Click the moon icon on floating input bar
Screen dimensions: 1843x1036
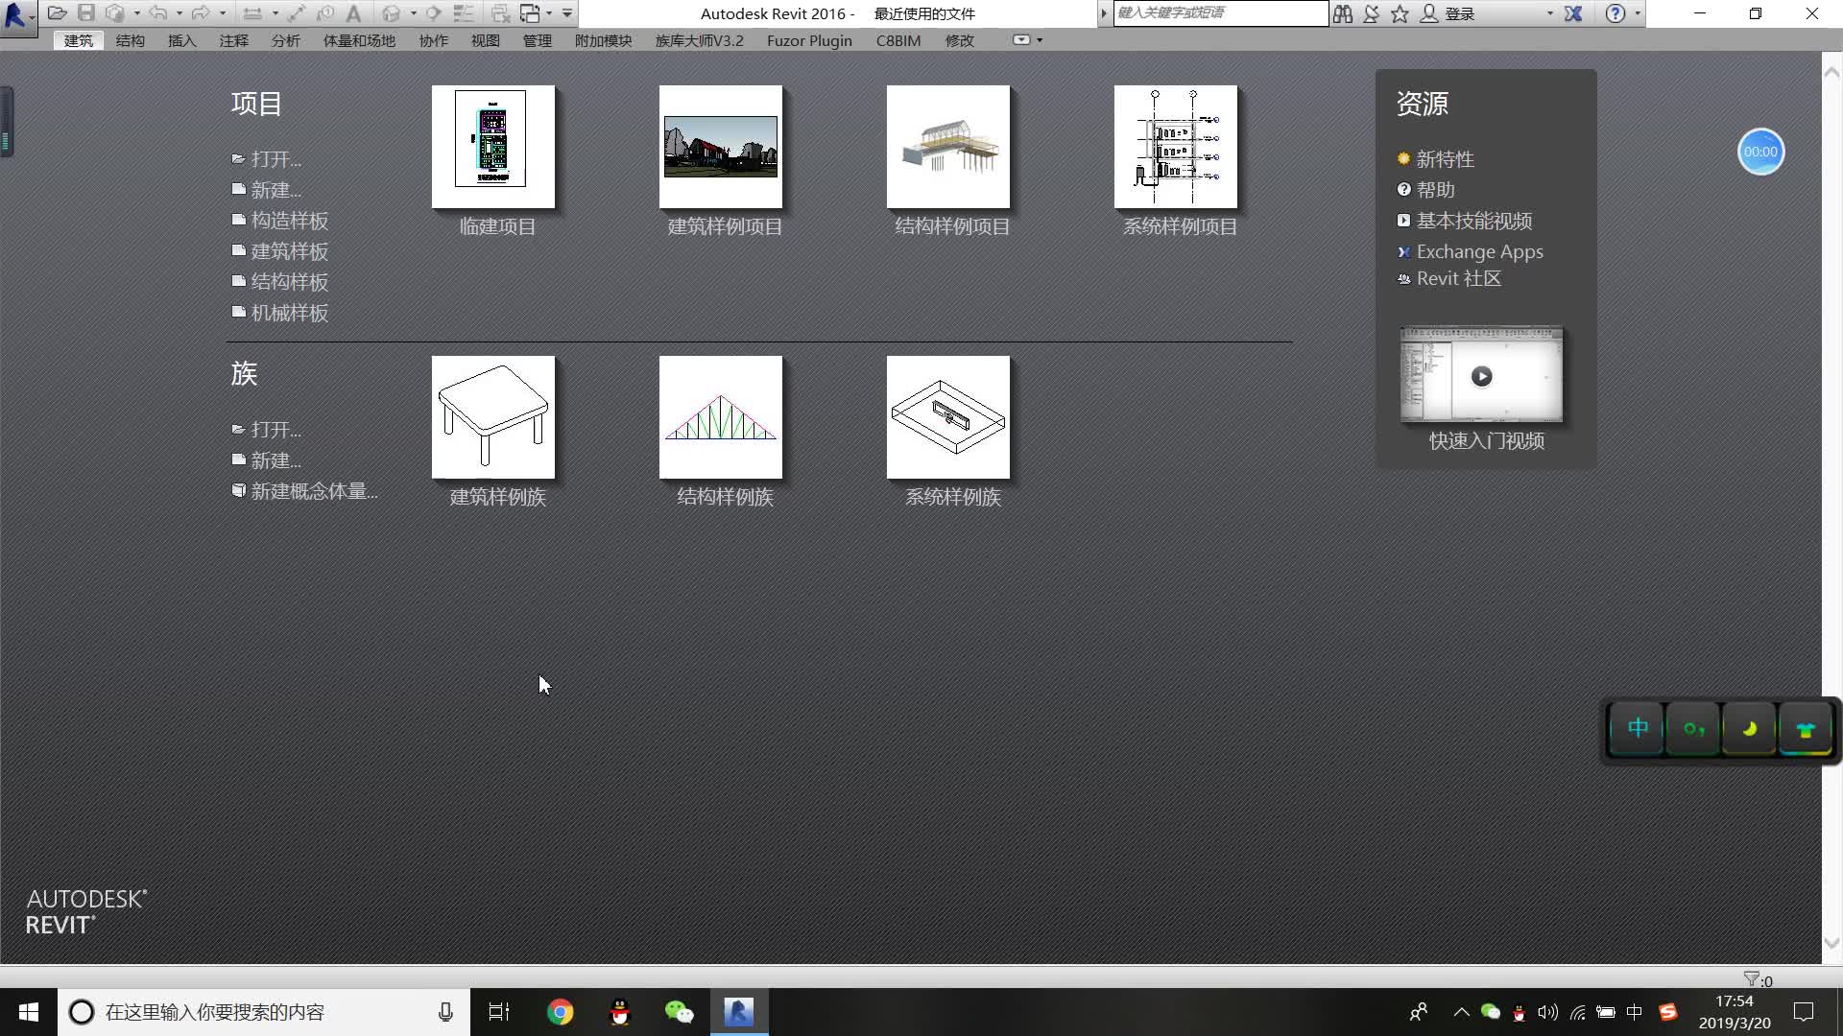point(1749,729)
